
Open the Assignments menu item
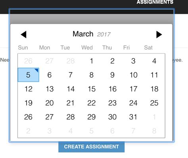coord(155,2)
